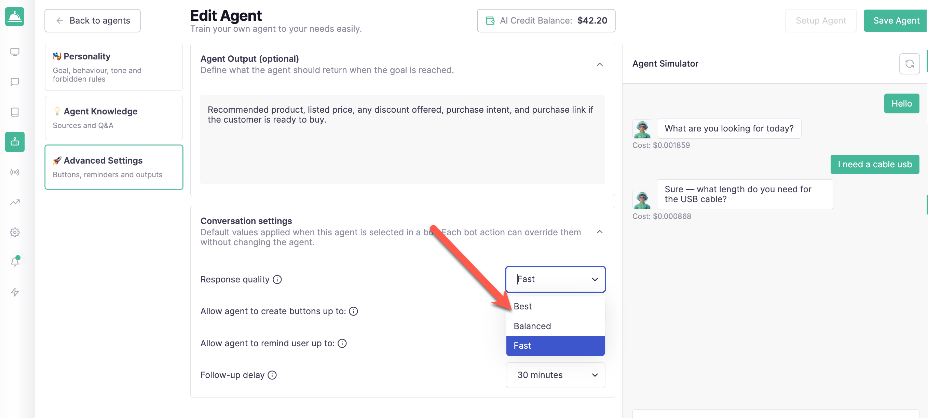Open the book icon in sidebar
The height and width of the screenshot is (418, 928).
pos(15,112)
